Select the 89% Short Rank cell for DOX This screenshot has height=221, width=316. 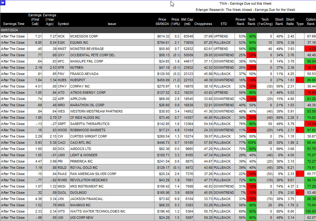(279, 149)
